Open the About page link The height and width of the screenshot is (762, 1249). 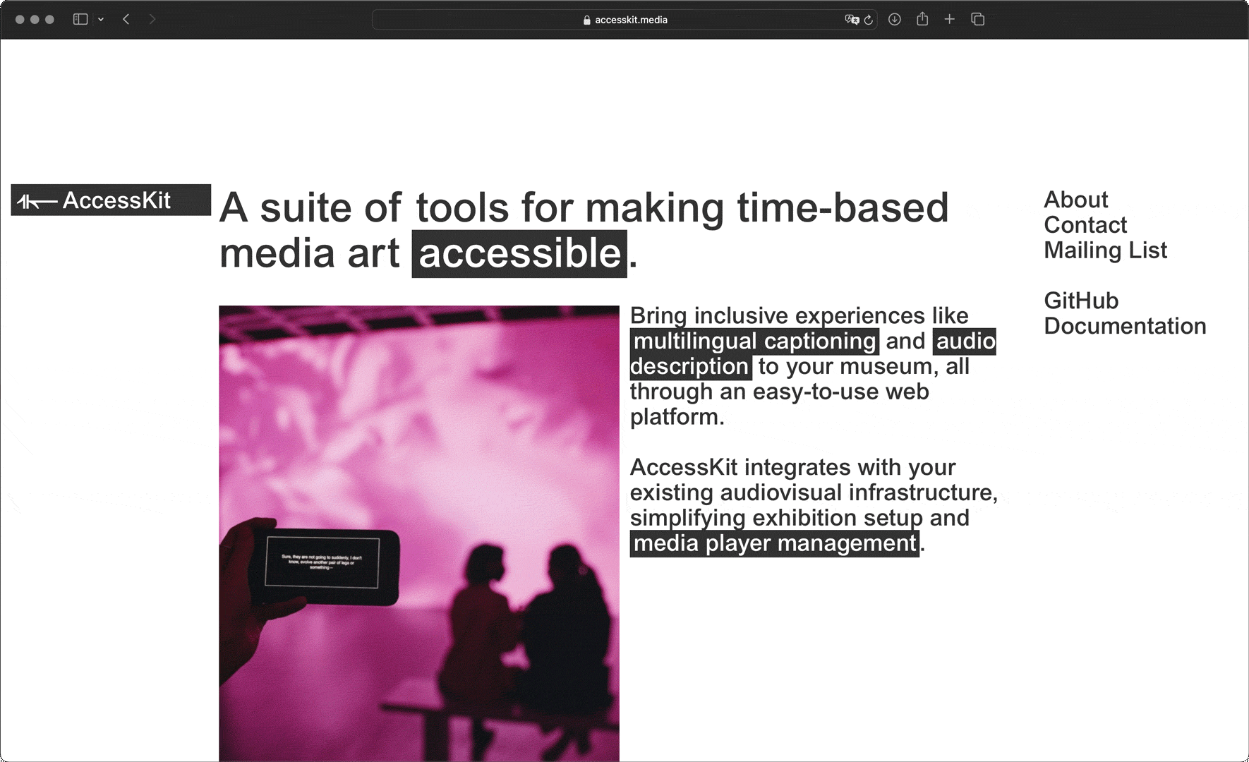pyautogui.click(x=1075, y=200)
